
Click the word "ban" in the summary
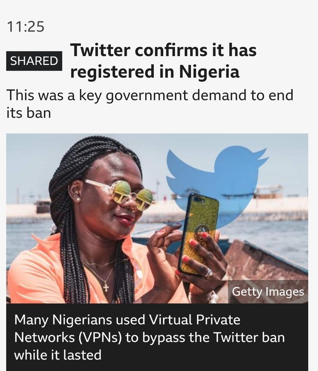click(x=39, y=112)
